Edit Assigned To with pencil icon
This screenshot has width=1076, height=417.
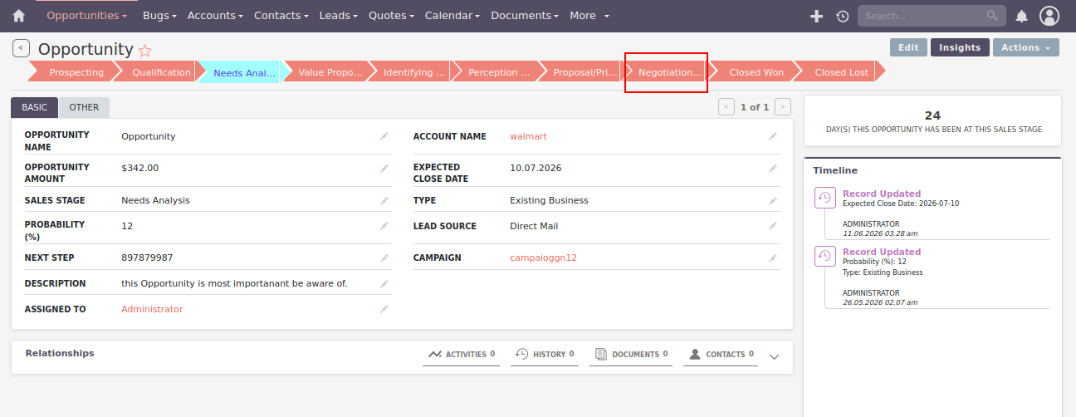(384, 310)
